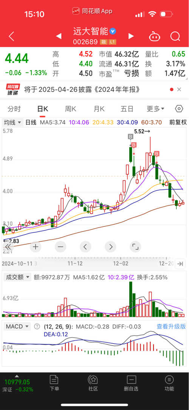189x410 pixels.
Task: Open the 分时 intraday tab
Action: click(x=14, y=109)
